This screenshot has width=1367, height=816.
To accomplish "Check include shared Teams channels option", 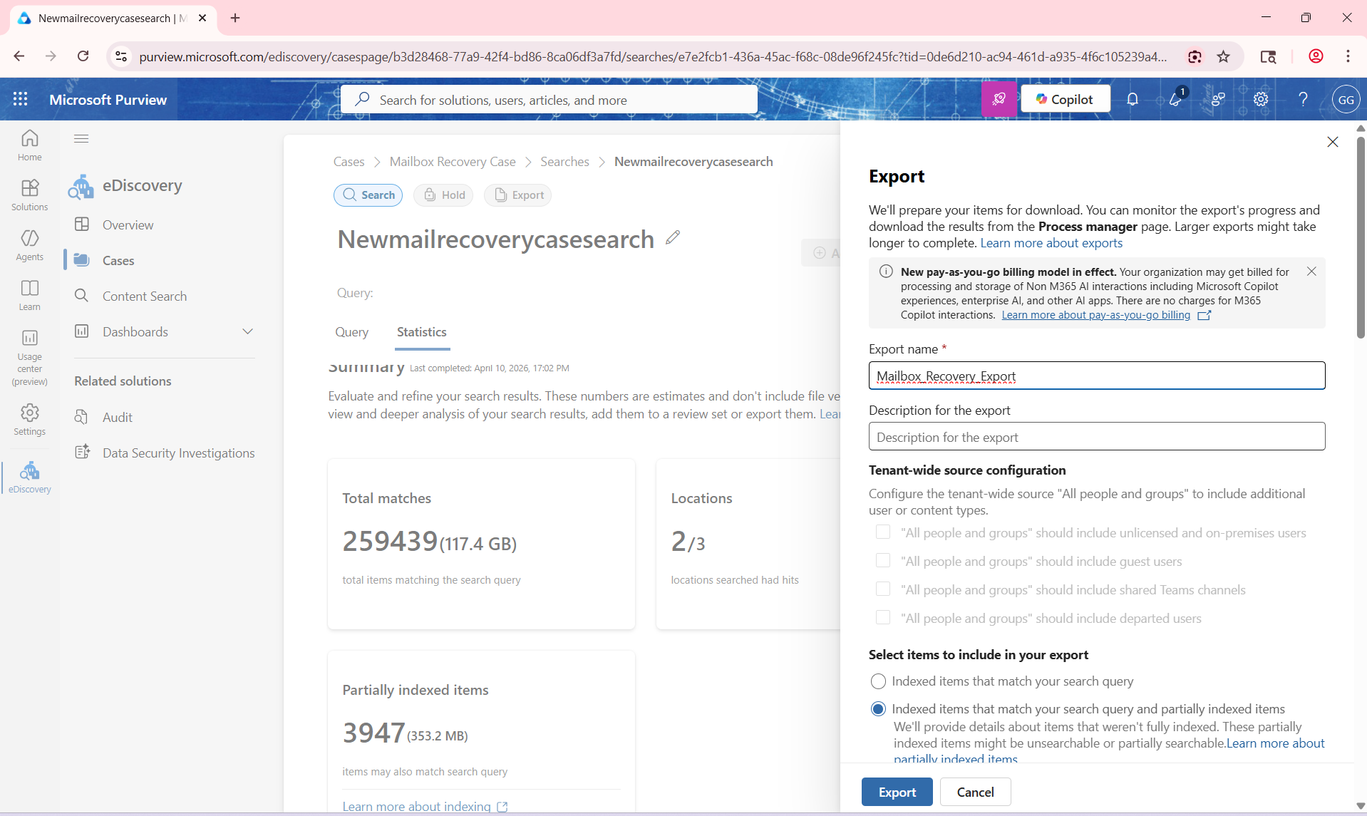I will click(x=883, y=589).
